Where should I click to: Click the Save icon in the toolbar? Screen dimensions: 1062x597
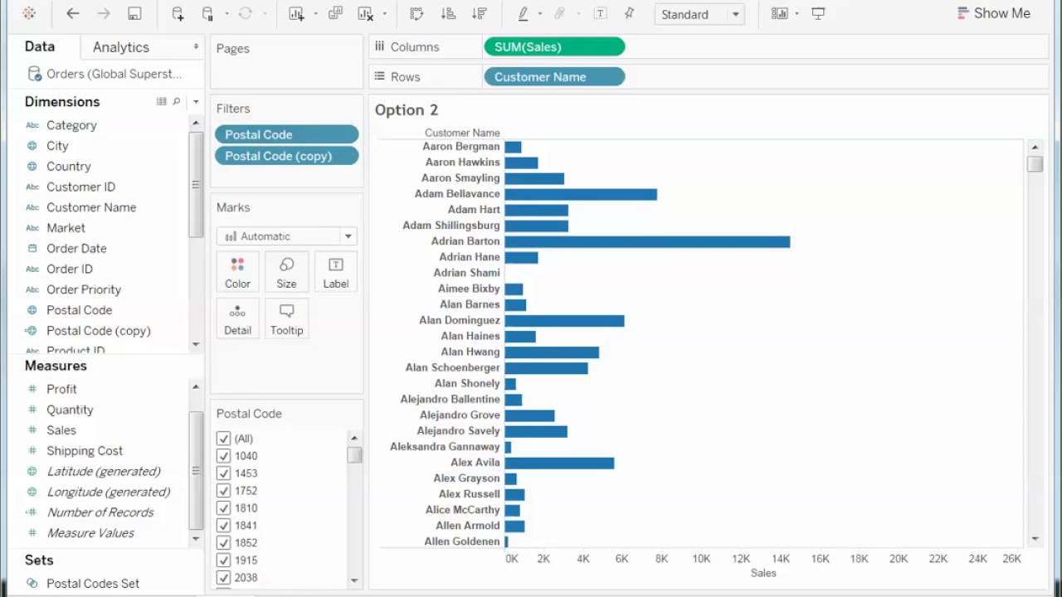[134, 13]
